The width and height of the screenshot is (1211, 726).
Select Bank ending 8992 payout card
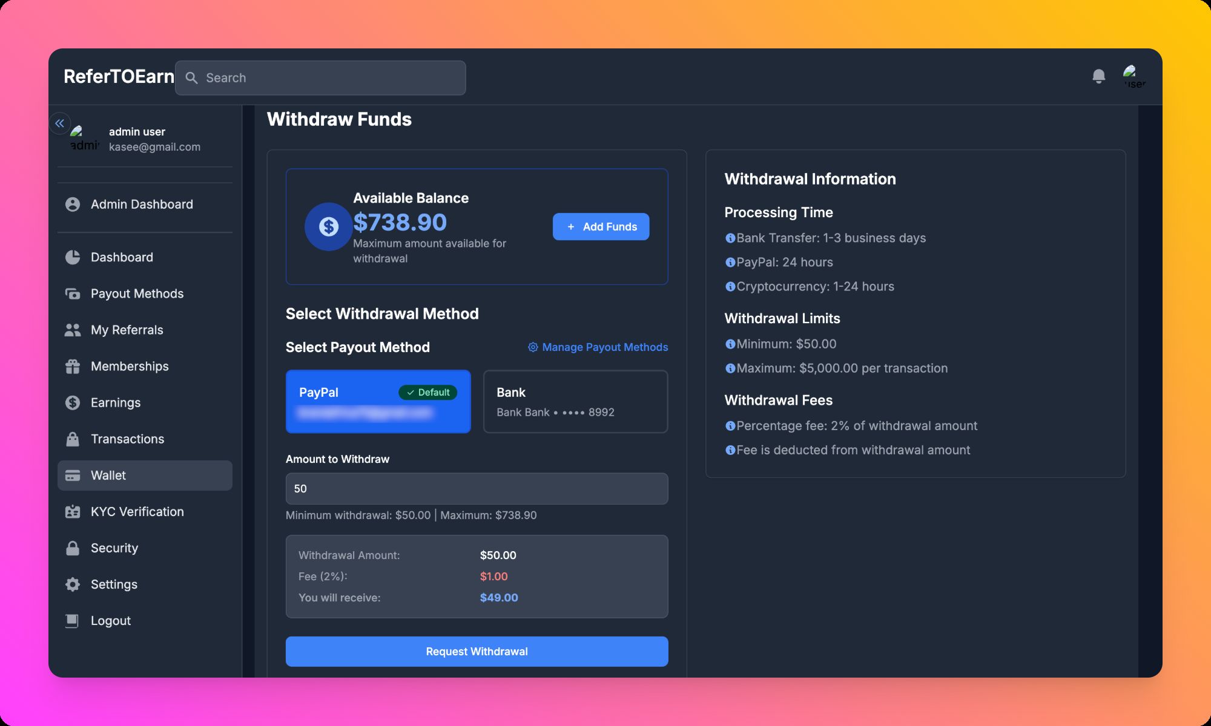[x=575, y=402]
